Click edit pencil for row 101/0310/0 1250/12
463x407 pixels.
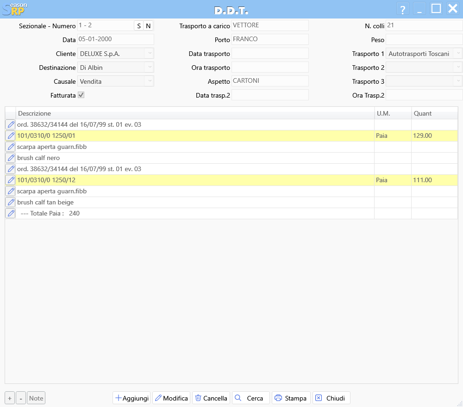click(x=10, y=180)
